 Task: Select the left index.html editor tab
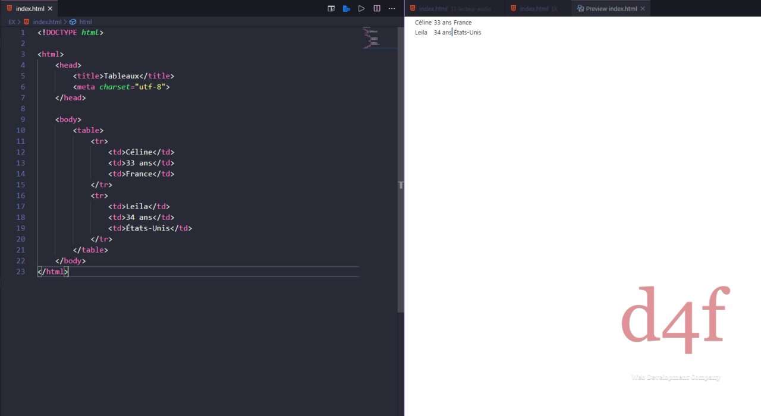(x=29, y=8)
